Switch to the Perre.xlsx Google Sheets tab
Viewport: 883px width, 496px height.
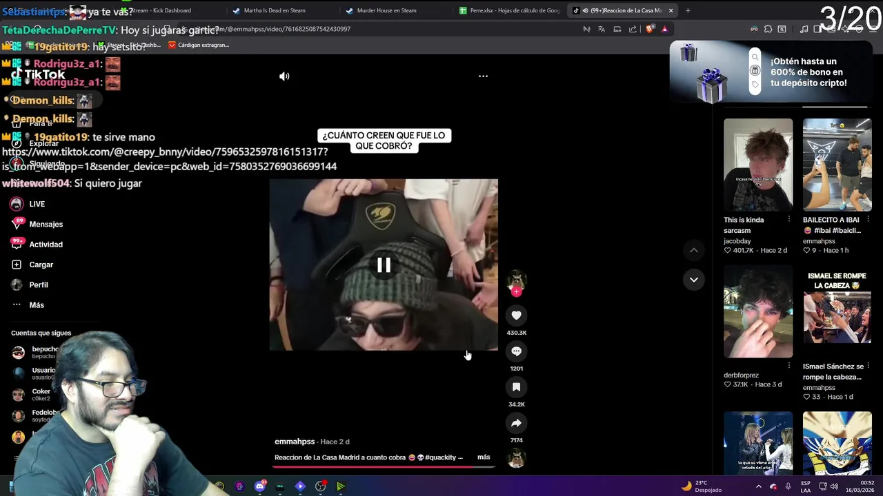click(x=510, y=10)
